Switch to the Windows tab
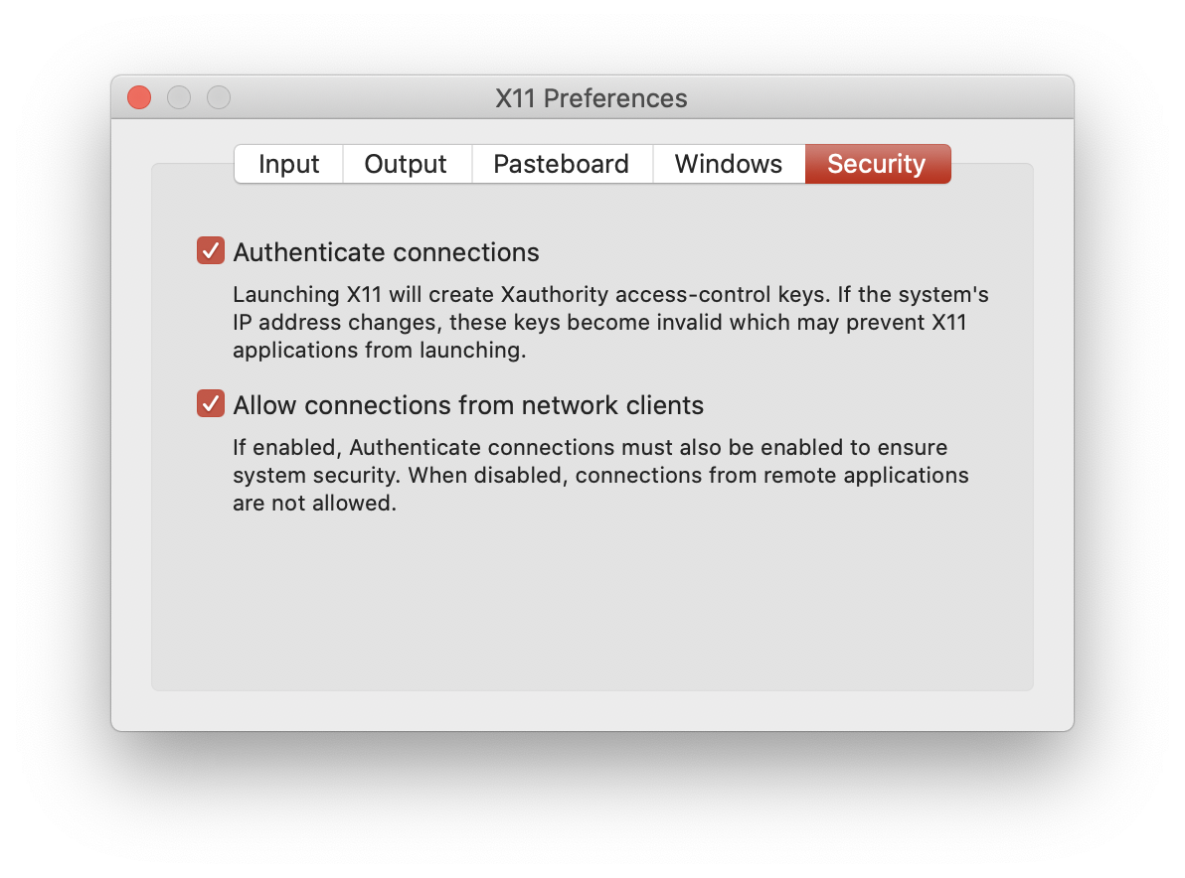The height and width of the screenshot is (878, 1185). (729, 164)
